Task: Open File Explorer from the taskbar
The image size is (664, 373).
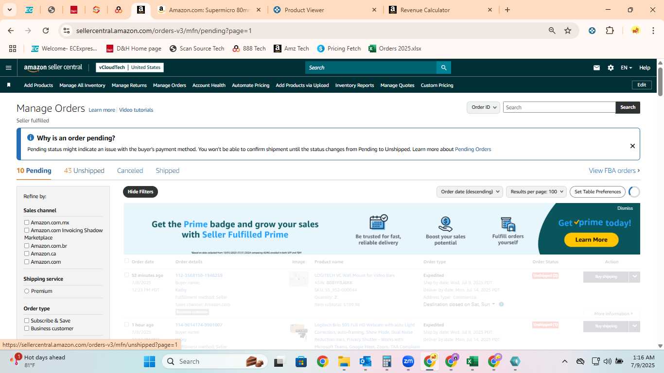Action: (344, 361)
